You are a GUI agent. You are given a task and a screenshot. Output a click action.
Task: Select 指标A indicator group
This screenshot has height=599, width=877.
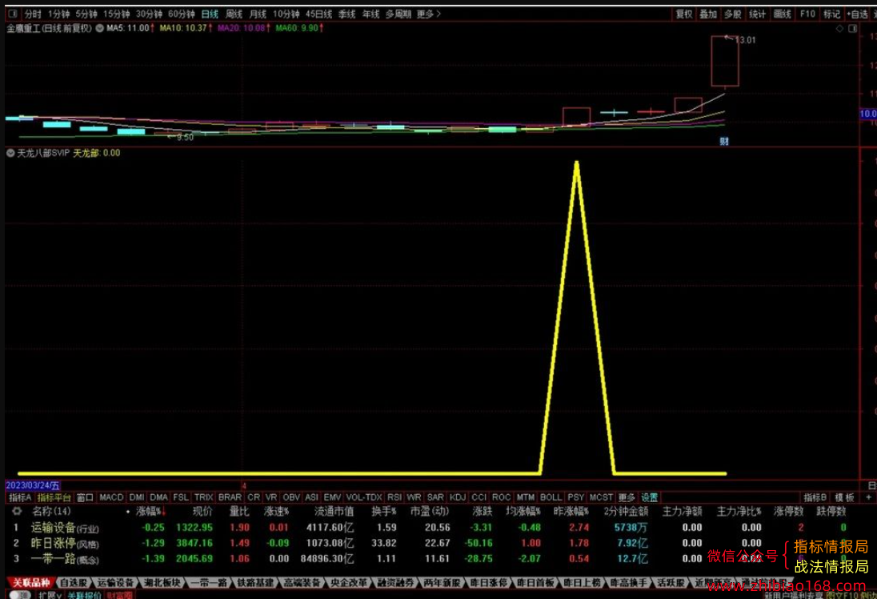(20, 497)
